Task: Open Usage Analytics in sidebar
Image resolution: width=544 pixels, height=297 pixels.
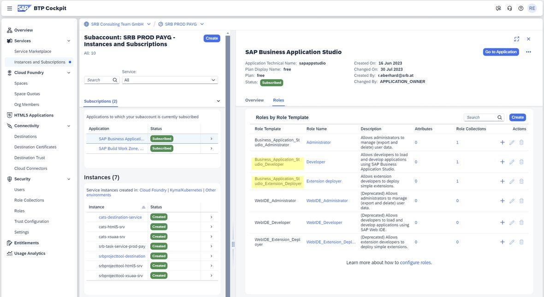Action: click(30, 253)
